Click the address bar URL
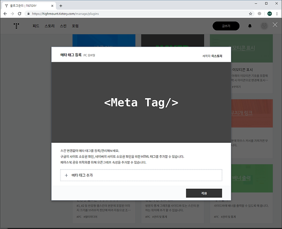 coord(65,14)
